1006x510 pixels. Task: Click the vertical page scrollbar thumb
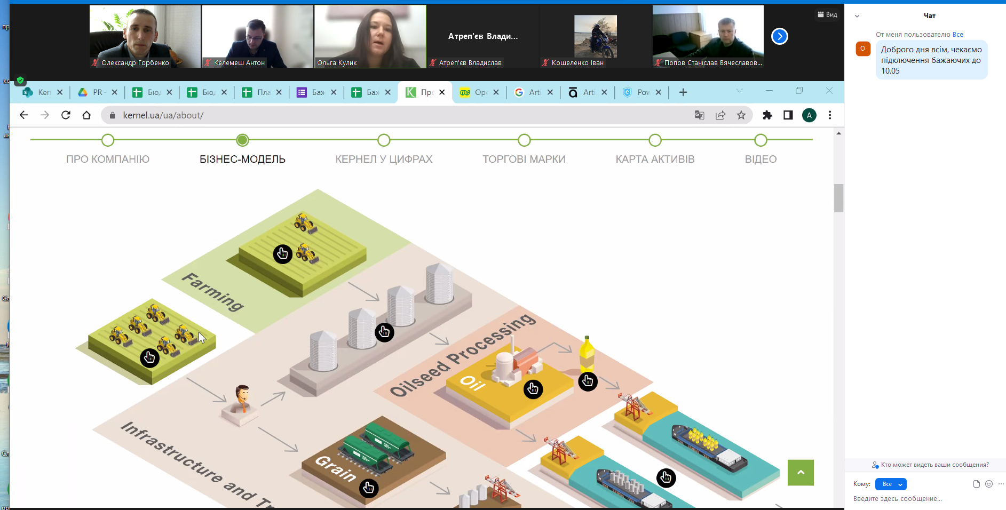pyautogui.click(x=839, y=198)
